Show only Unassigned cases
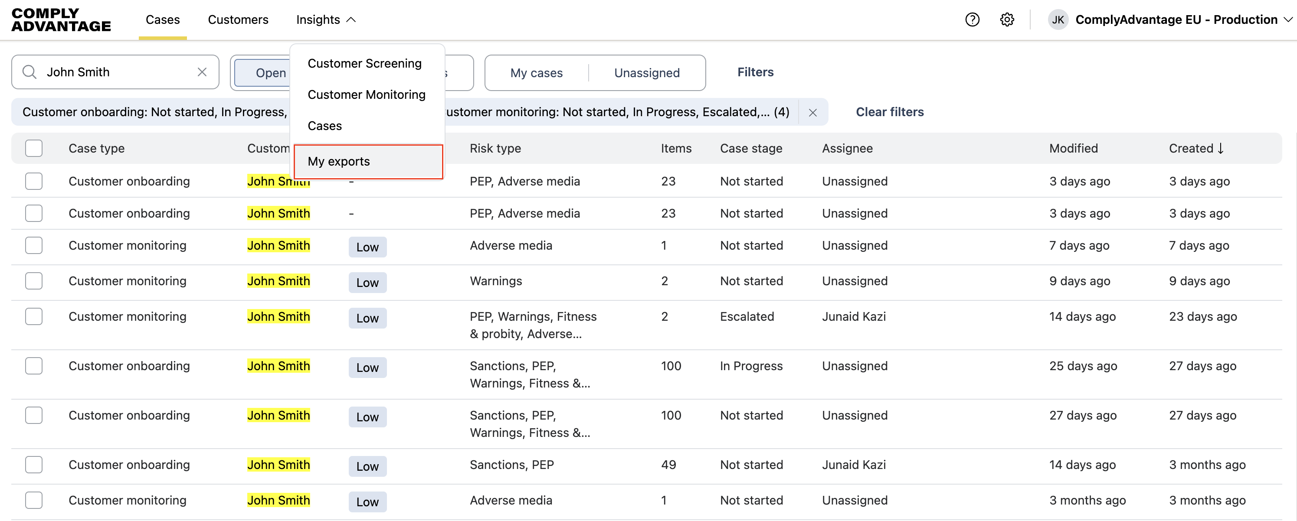 pos(646,73)
